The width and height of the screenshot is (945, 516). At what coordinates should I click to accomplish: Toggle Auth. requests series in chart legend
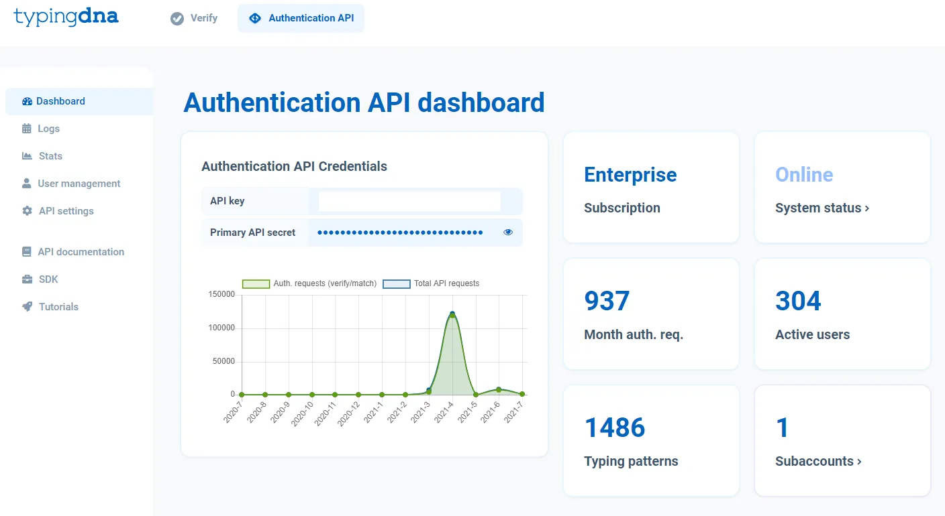[309, 283]
